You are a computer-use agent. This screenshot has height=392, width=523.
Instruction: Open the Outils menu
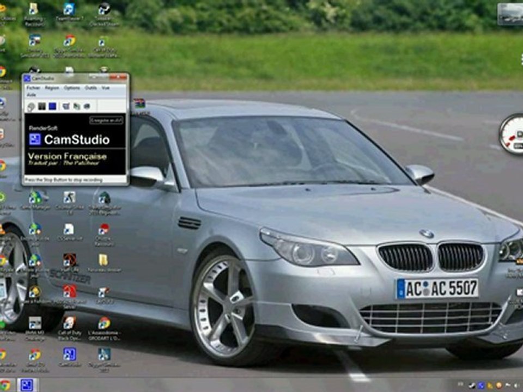91,88
